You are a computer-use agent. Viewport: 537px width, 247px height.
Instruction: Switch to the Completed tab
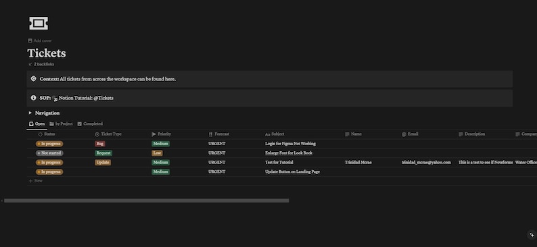coord(90,124)
